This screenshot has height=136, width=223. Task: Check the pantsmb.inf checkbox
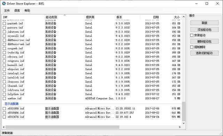[x=5, y=23]
